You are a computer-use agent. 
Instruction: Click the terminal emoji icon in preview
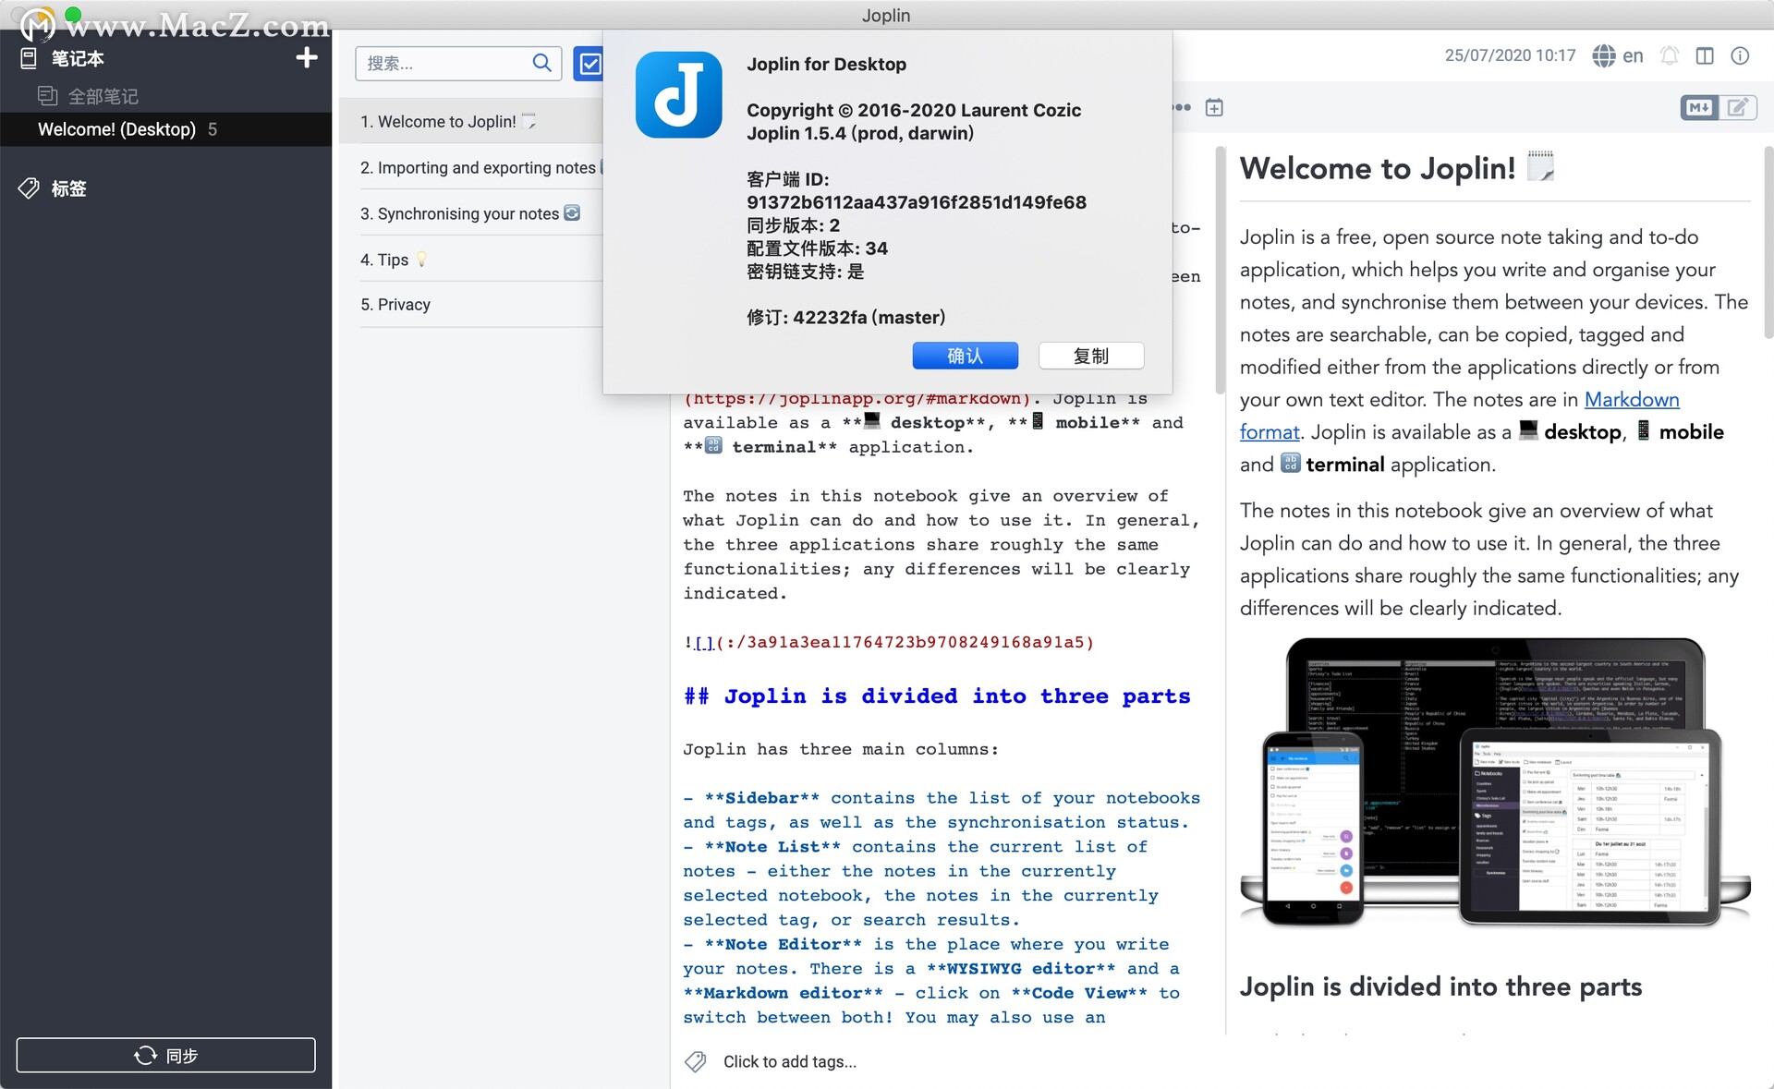pos(1291,464)
